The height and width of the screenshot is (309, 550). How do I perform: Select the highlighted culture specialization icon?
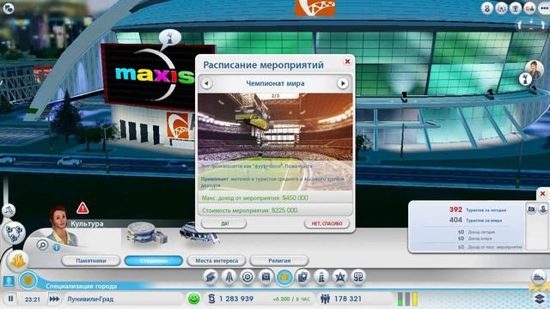[284, 277]
